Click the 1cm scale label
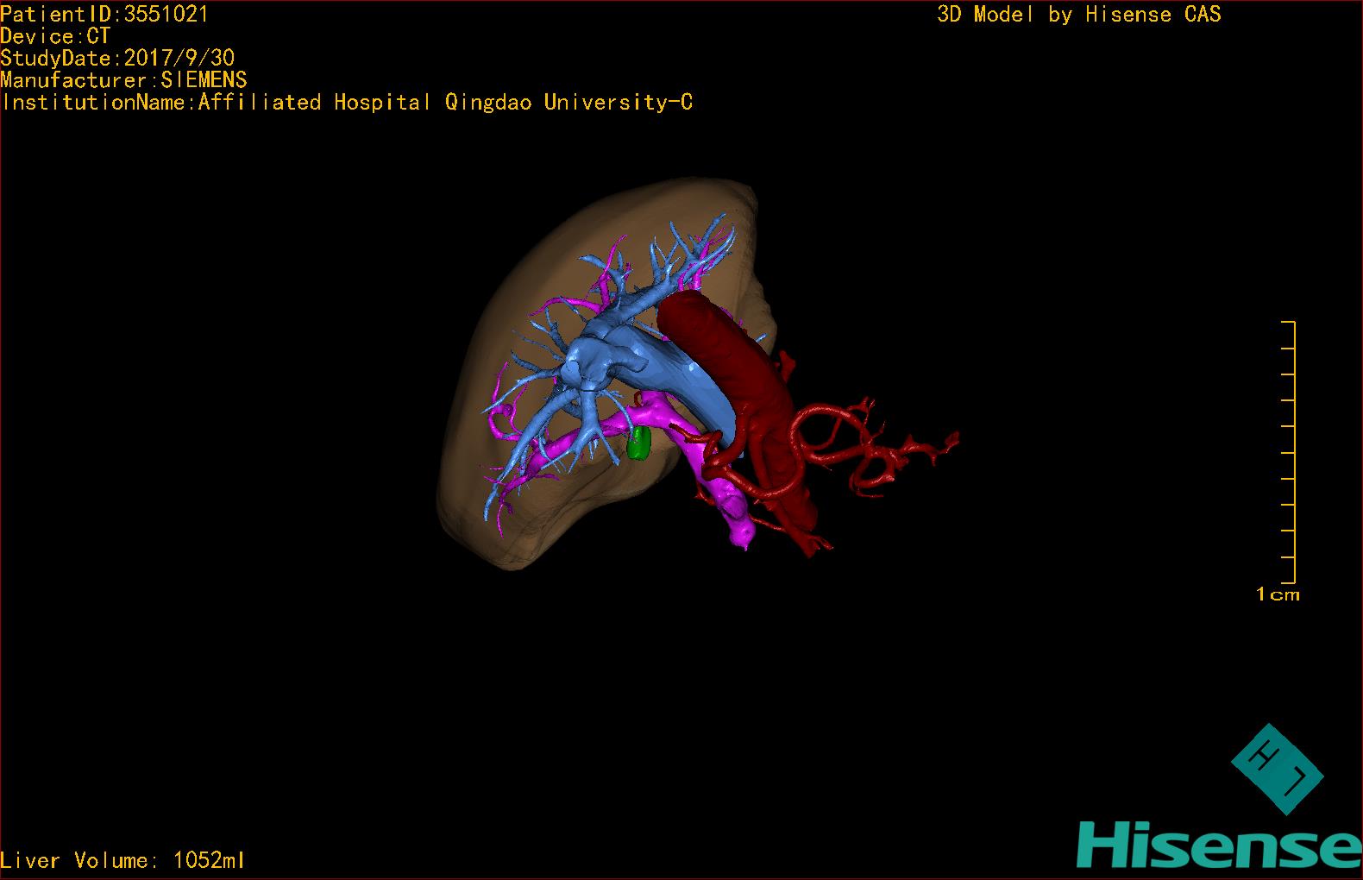 coord(1278,594)
